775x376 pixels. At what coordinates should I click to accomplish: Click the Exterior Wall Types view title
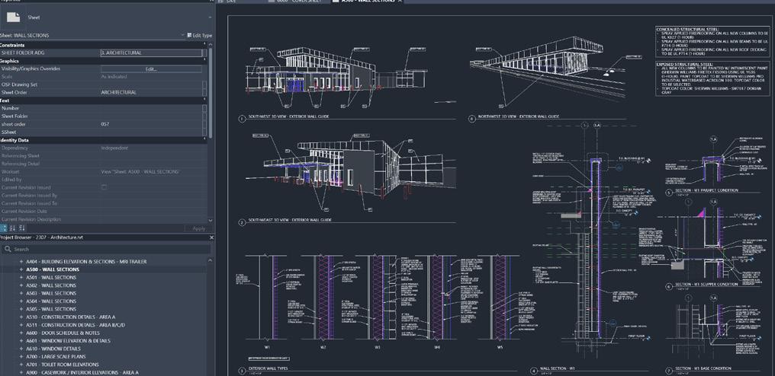[x=268, y=368]
